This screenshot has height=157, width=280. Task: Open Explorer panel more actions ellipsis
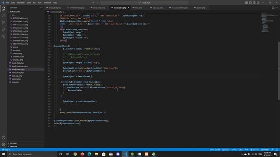pos(41,8)
